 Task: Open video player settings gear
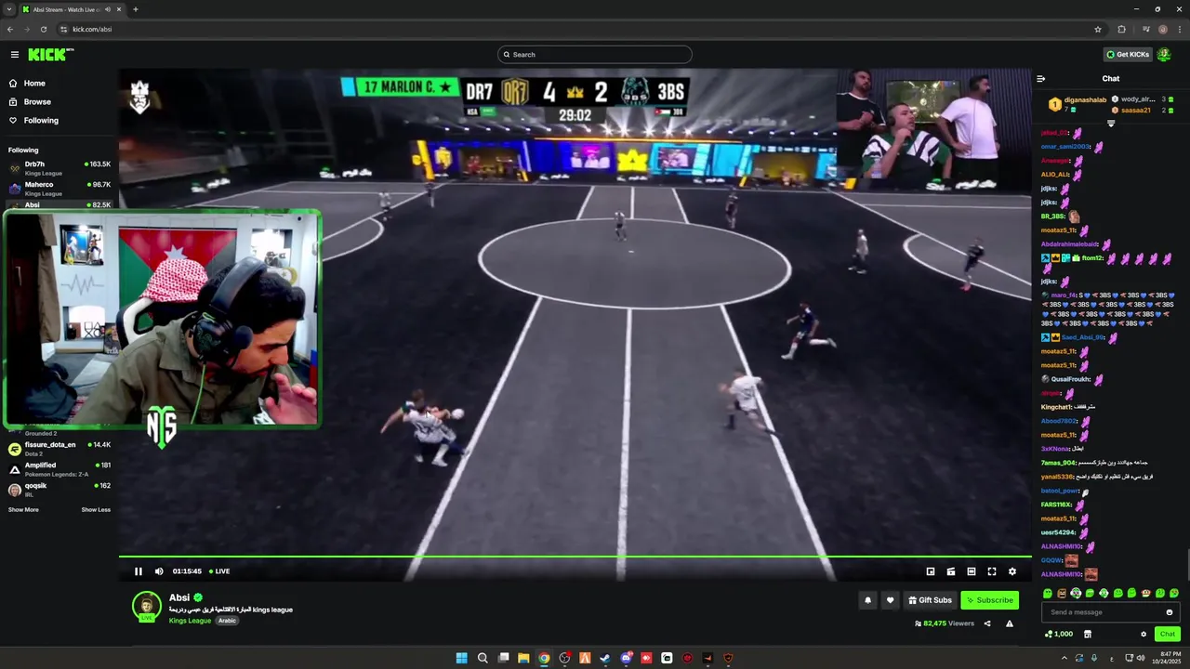point(1012,571)
